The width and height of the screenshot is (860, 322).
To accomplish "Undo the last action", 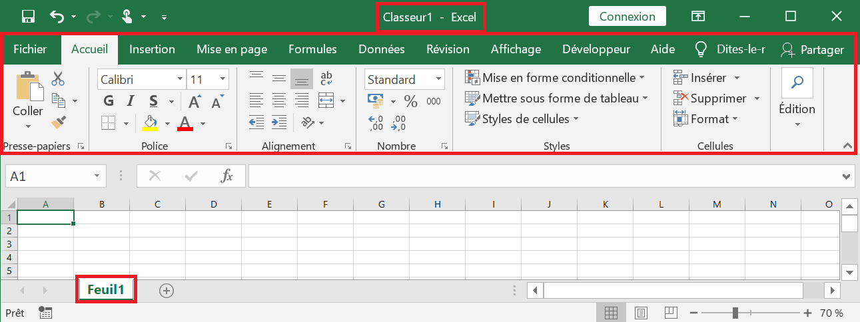I will (x=57, y=17).
